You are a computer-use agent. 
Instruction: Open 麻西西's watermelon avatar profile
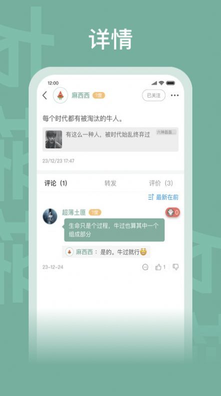[x=60, y=95]
